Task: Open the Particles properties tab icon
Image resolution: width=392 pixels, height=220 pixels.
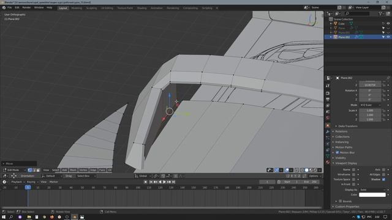Action: pyautogui.click(x=328, y=137)
